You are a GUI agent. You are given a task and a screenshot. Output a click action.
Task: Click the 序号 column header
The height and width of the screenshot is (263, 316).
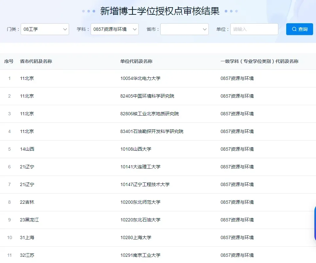(x=9, y=61)
